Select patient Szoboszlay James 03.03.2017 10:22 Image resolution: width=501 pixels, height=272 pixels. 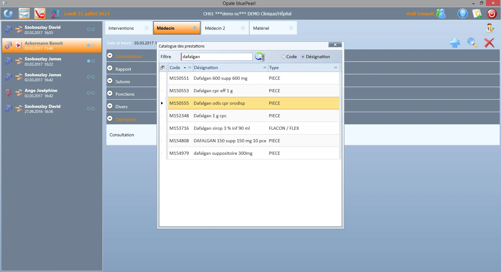click(x=52, y=61)
